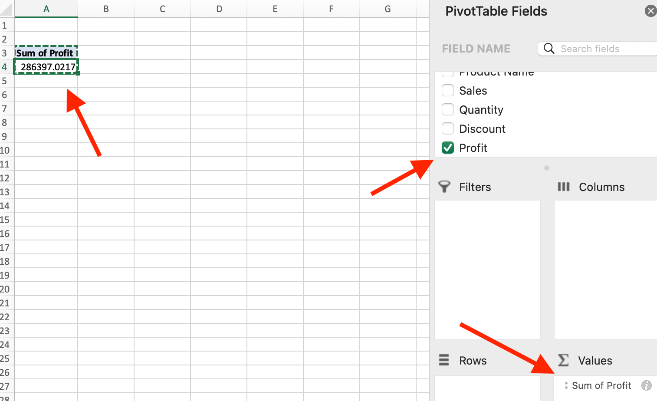Screen dimensions: 657x401
Task: Select the Sum of Profit value field
Action: [x=601, y=385]
